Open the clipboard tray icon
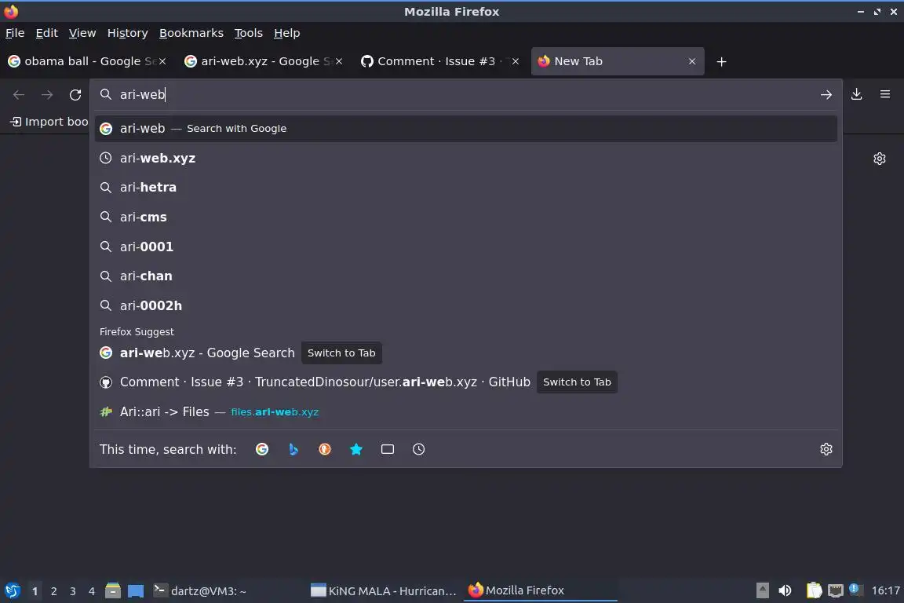 coord(814,590)
